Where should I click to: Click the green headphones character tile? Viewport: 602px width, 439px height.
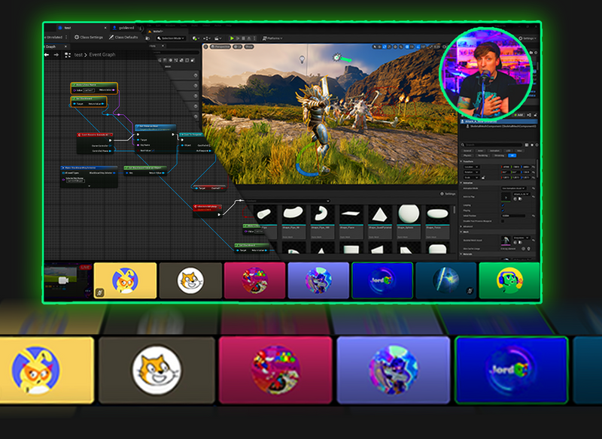(509, 280)
